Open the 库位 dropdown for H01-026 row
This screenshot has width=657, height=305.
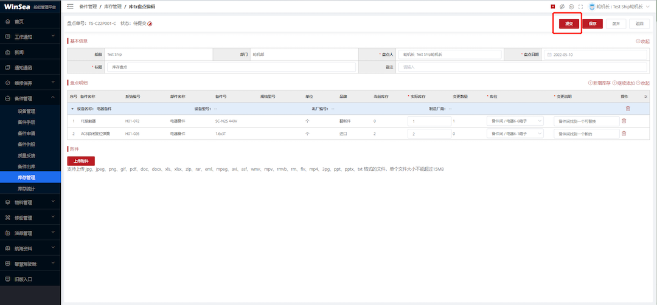point(515,134)
